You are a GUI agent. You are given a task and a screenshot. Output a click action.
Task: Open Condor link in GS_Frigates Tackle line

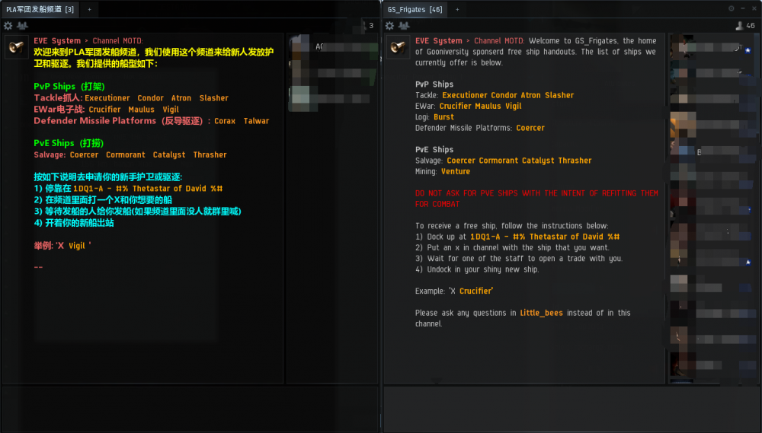point(504,95)
